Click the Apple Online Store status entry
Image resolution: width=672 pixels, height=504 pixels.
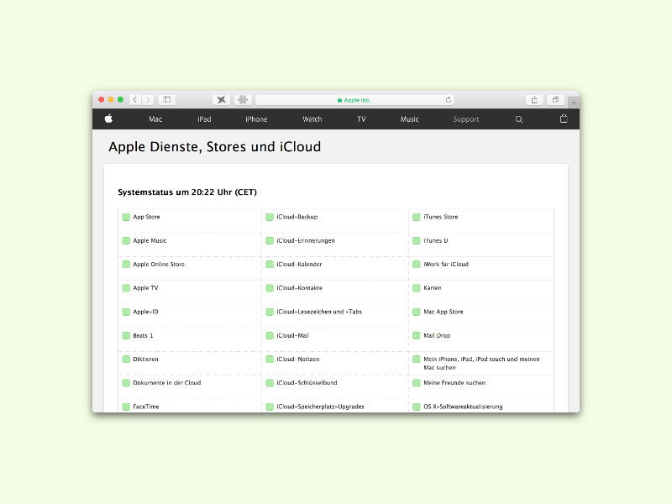point(159,265)
